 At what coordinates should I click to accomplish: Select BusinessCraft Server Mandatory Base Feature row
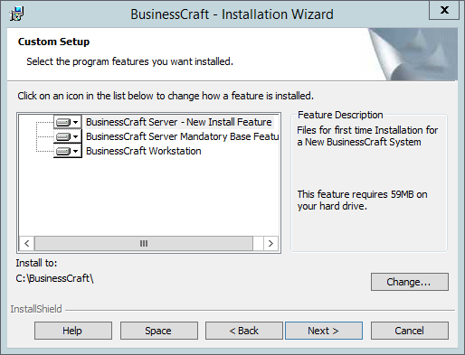[x=182, y=136]
